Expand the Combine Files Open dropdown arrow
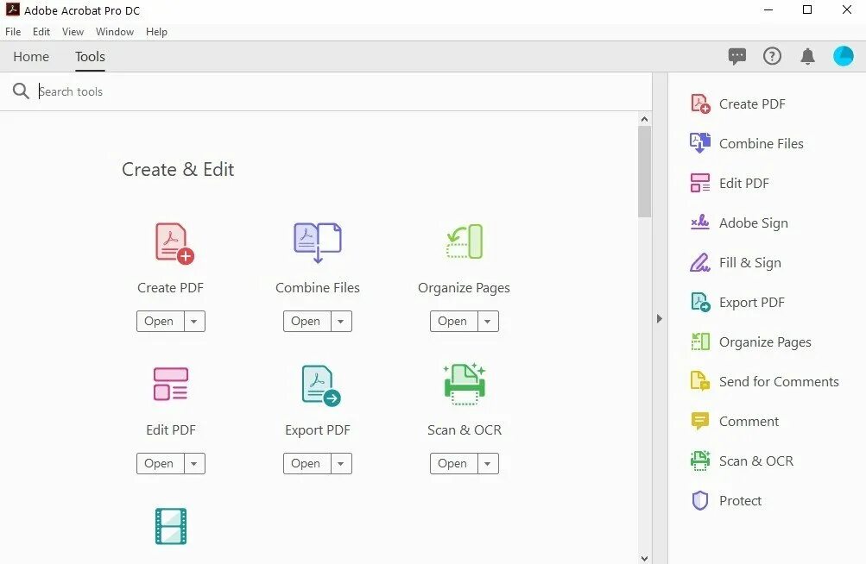Screen dimensions: 866x564 tap(341, 321)
